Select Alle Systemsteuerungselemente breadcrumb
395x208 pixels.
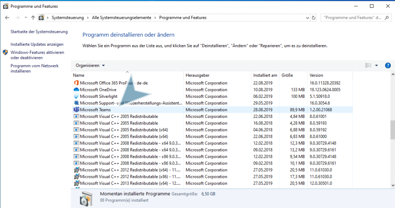[122, 18]
